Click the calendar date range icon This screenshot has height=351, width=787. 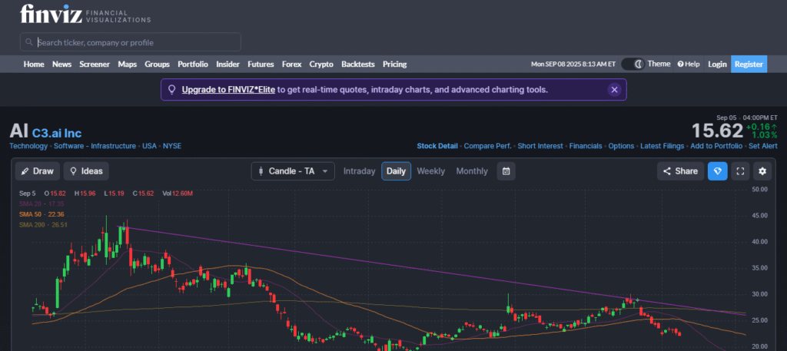(x=506, y=171)
